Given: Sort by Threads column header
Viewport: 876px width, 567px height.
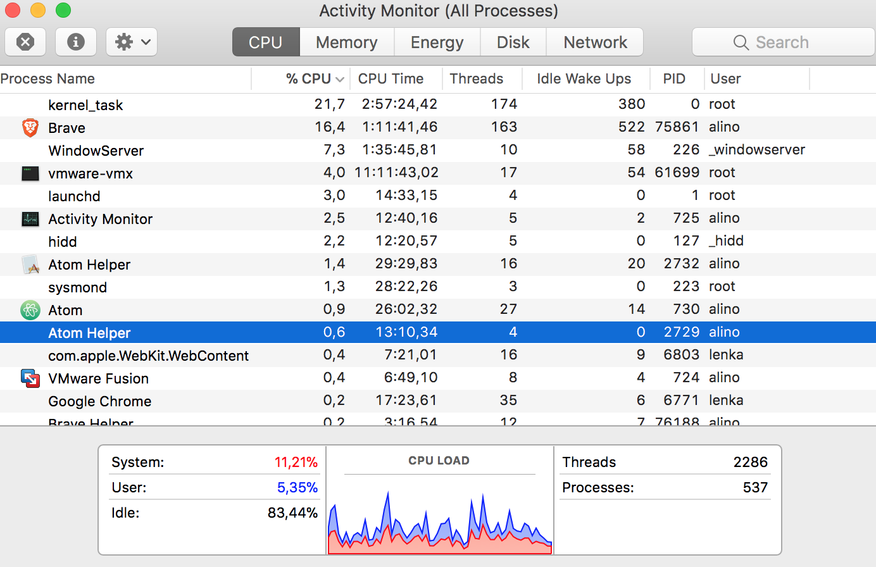Looking at the screenshot, I should 482,79.
